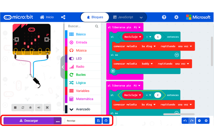Viewport: 214px width, 138px height.
Task: Launch simulator in full screen
Action: (x=47, y=108)
